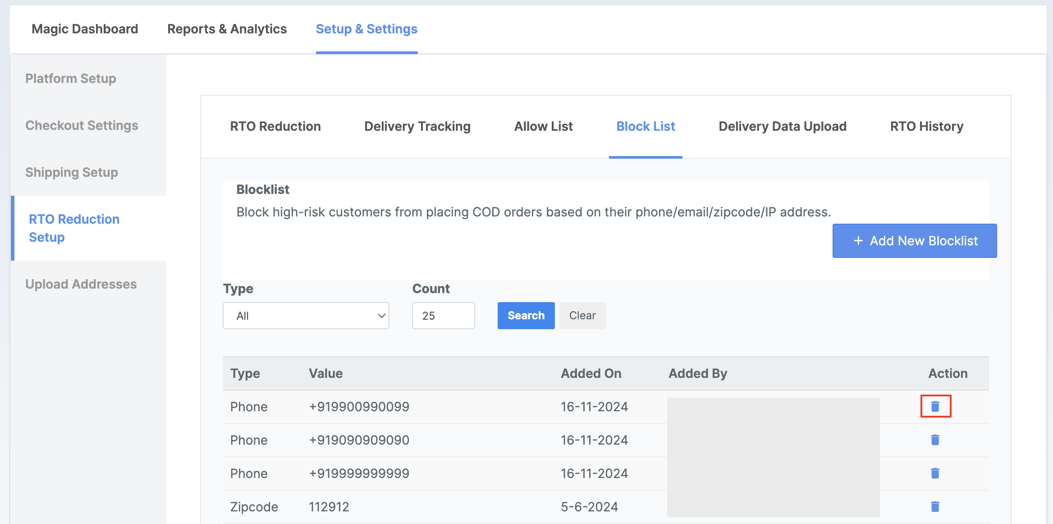The image size is (1053, 524).
Task: Click the Action column header
Action: pyautogui.click(x=948, y=373)
